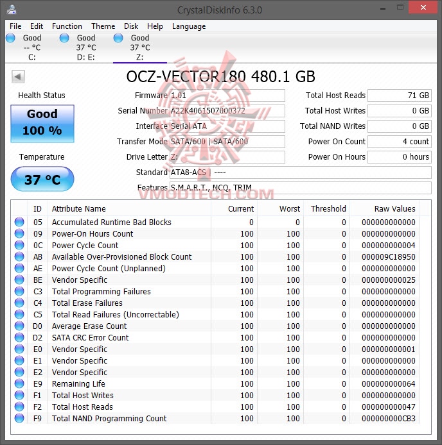Open the Edit menu
This screenshot has width=442, height=445.
click(x=37, y=26)
